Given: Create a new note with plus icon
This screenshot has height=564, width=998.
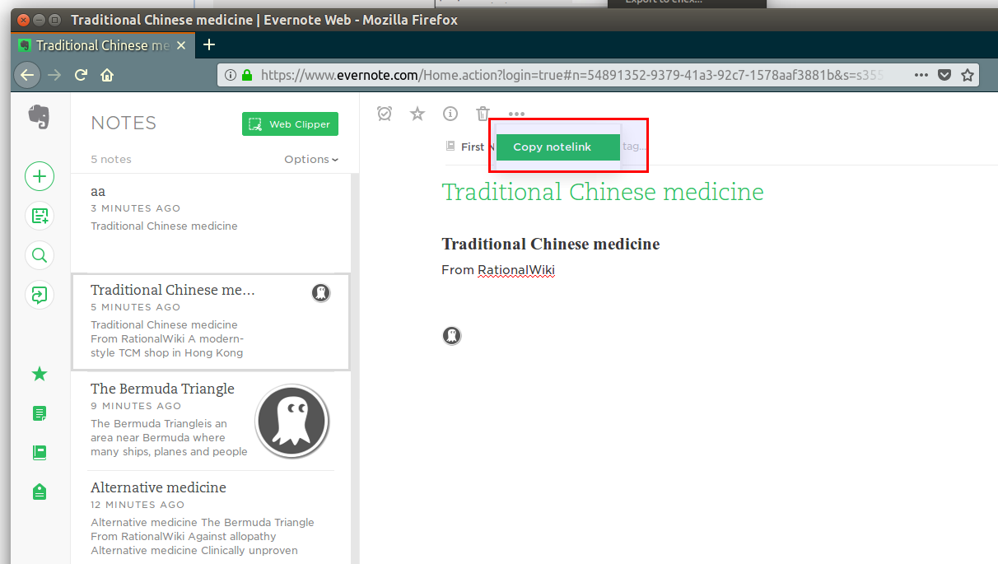Looking at the screenshot, I should [40, 176].
